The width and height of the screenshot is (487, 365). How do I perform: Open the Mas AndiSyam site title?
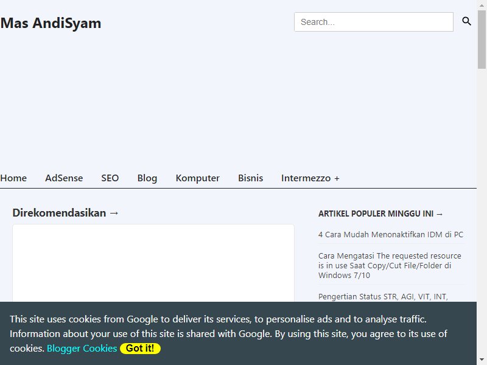(x=51, y=23)
